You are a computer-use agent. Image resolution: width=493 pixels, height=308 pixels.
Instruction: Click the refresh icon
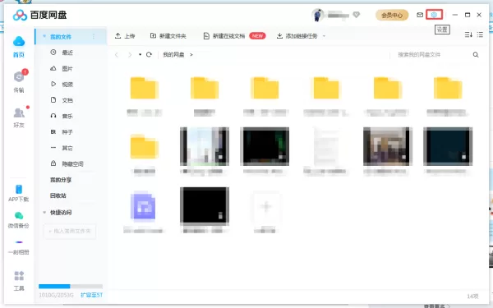tap(149, 55)
